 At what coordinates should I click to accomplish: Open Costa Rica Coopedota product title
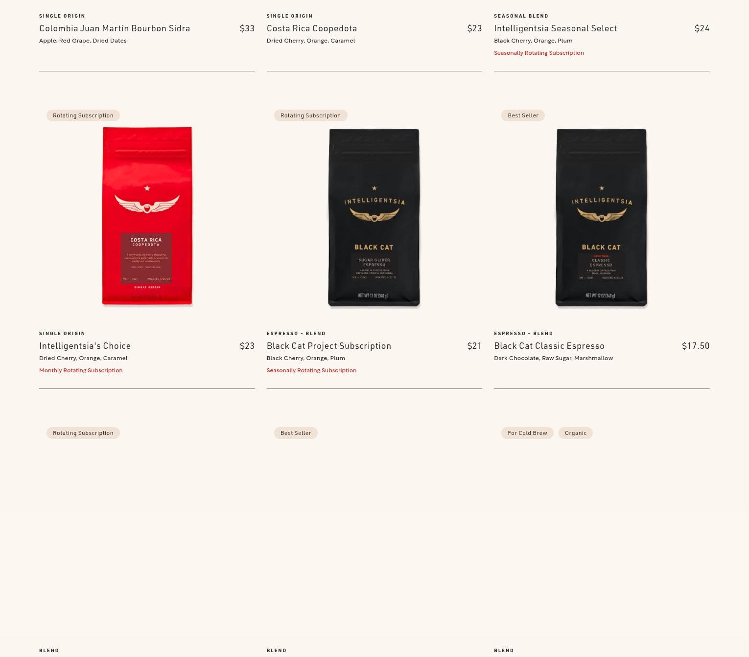click(312, 28)
